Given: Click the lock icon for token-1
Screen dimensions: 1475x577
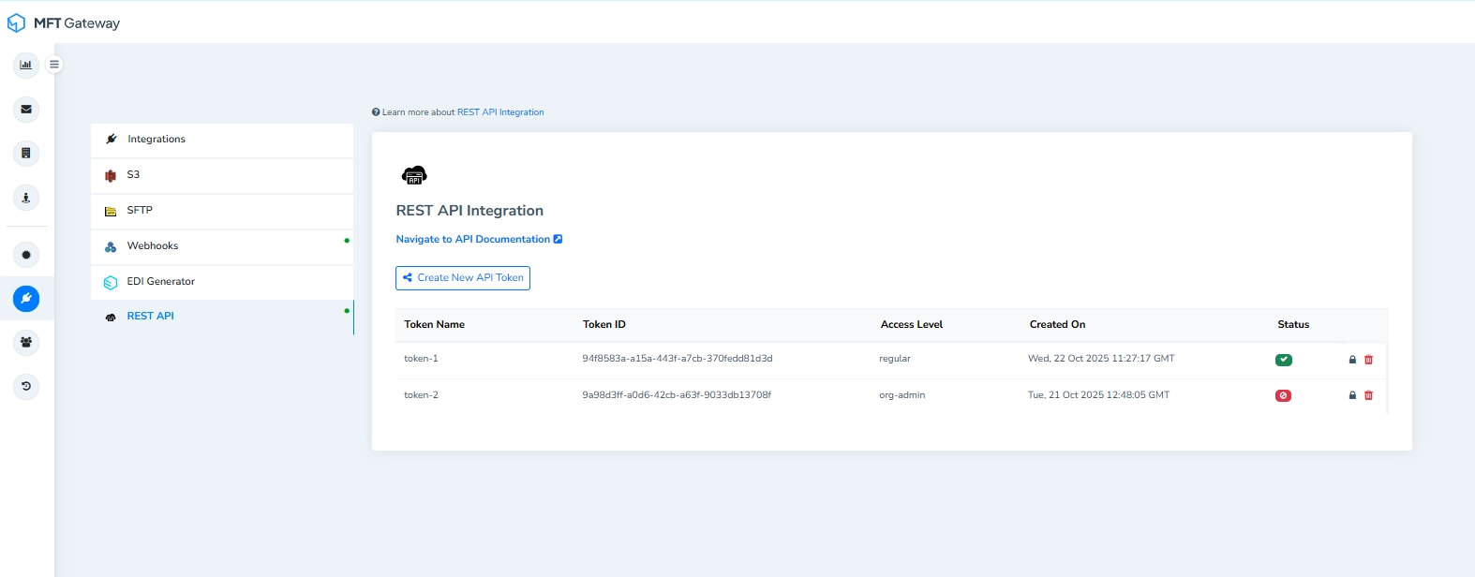Looking at the screenshot, I should click(1352, 360).
